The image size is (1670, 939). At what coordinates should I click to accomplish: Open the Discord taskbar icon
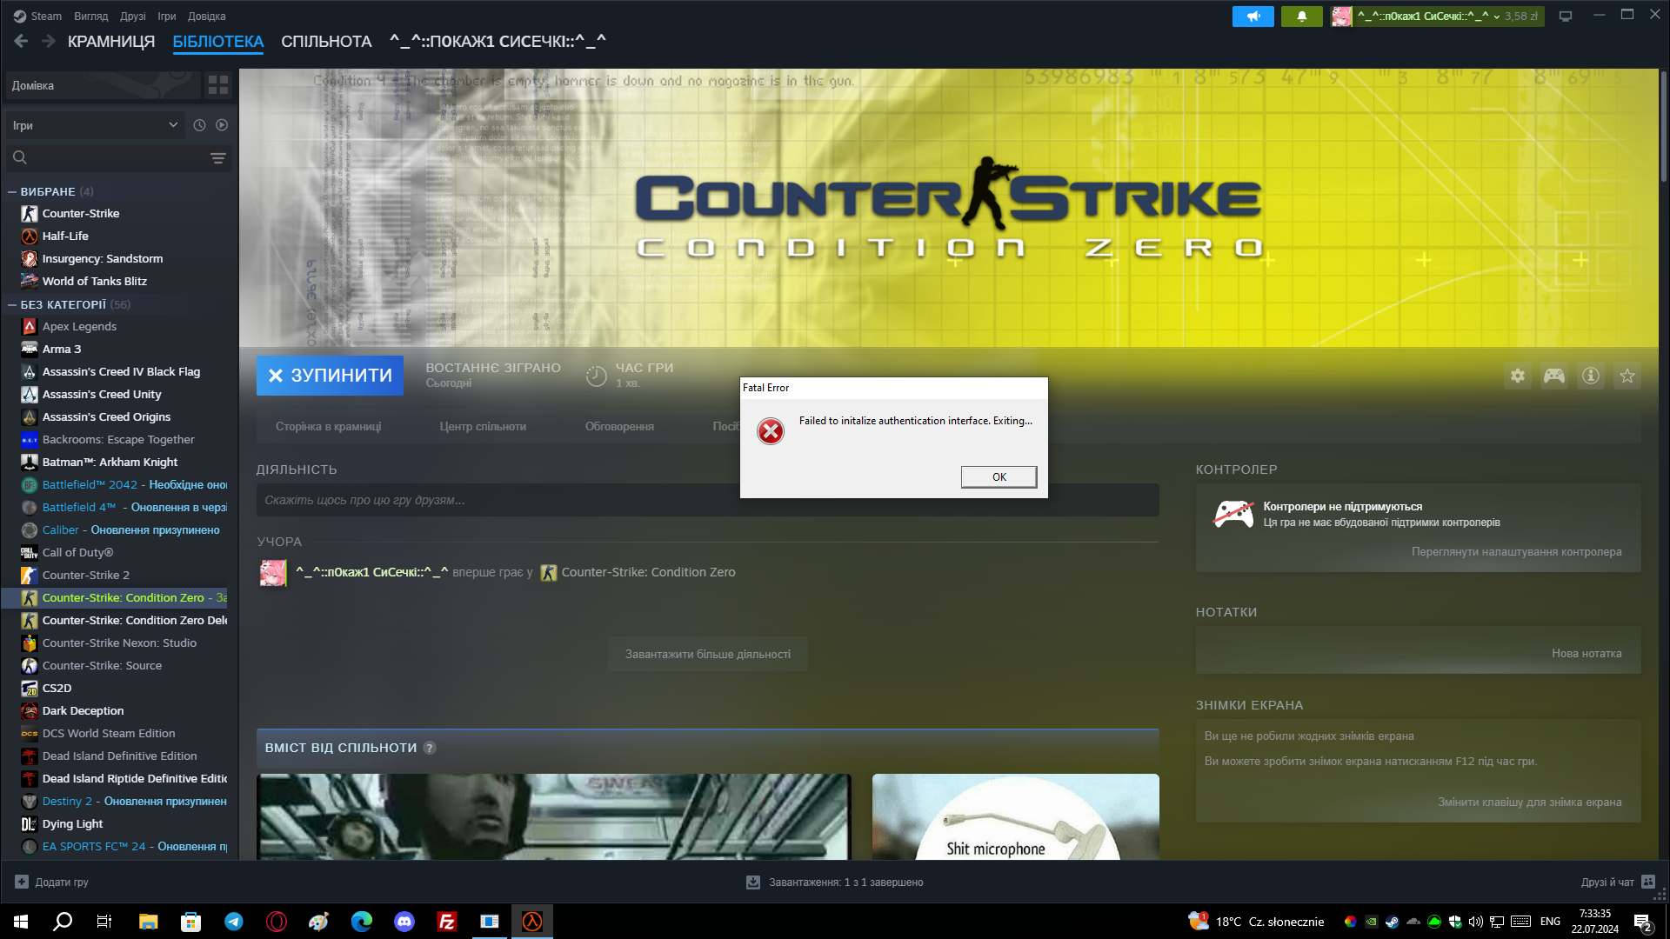tap(404, 922)
